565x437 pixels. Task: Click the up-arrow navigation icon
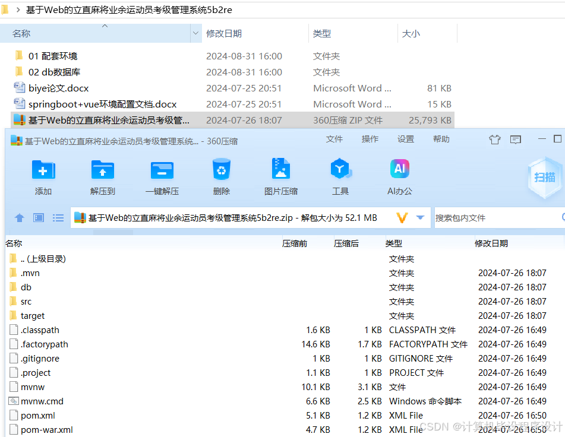click(20, 217)
